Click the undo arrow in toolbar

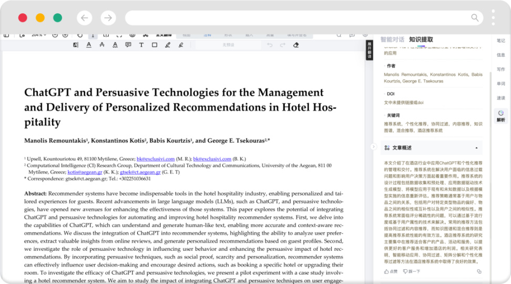point(270,45)
